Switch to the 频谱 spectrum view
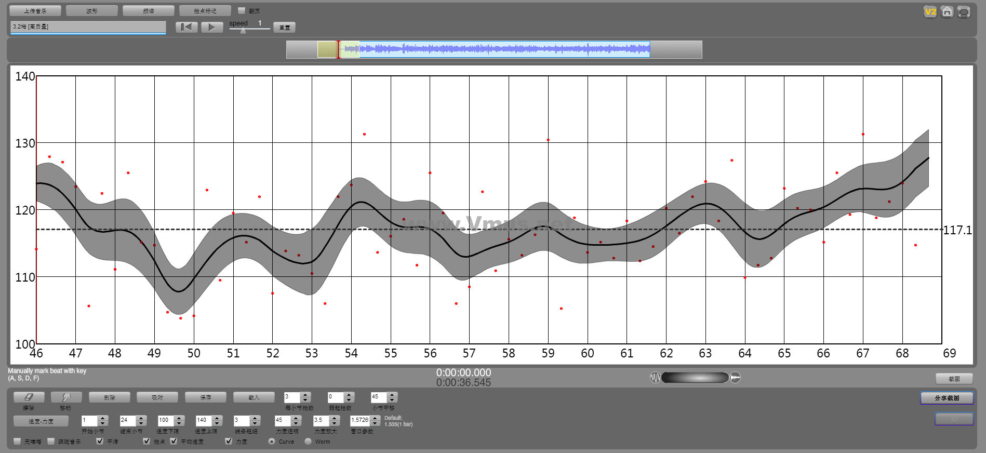The image size is (986, 453). tap(148, 11)
